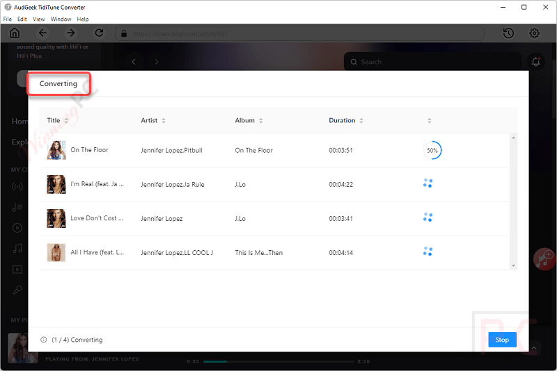Open the Edit menu

click(x=22, y=19)
